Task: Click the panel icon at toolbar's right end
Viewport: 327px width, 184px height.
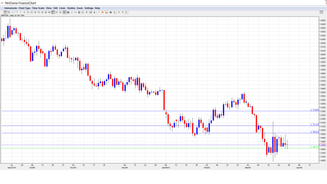Action: pyautogui.click(x=321, y=12)
